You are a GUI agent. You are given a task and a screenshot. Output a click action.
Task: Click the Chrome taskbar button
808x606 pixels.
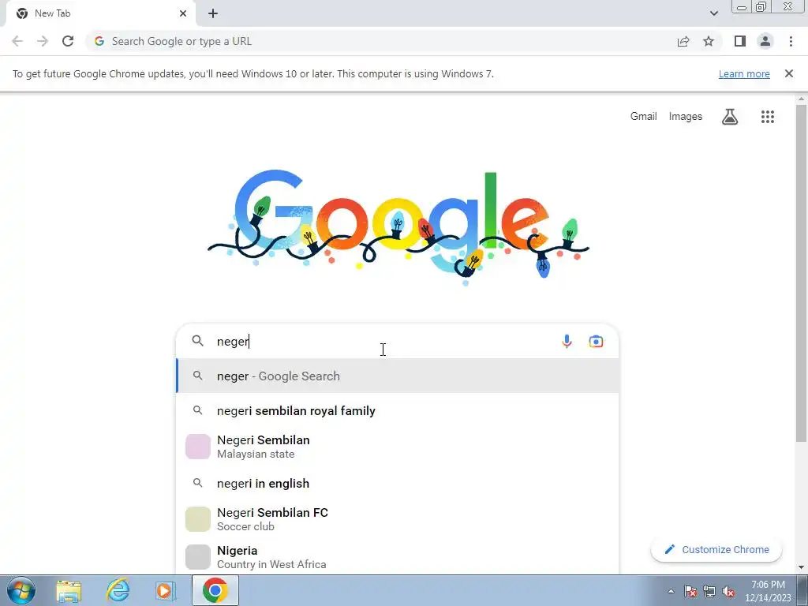point(215,590)
